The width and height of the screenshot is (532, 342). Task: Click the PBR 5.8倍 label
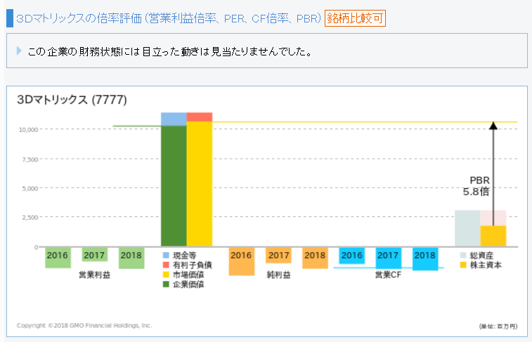pos(476,186)
